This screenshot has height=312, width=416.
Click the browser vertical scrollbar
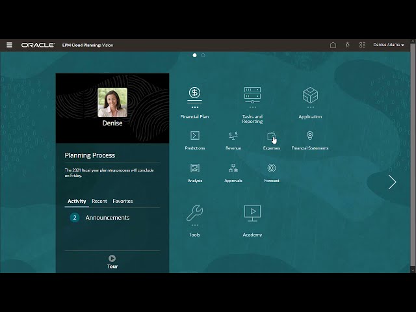click(413, 154)
